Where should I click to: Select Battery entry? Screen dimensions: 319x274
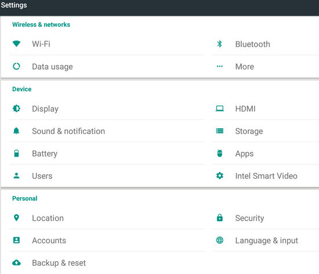(x=107, y=153)
